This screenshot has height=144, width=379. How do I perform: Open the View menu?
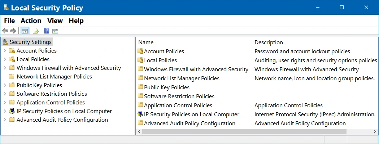point(55,21)
